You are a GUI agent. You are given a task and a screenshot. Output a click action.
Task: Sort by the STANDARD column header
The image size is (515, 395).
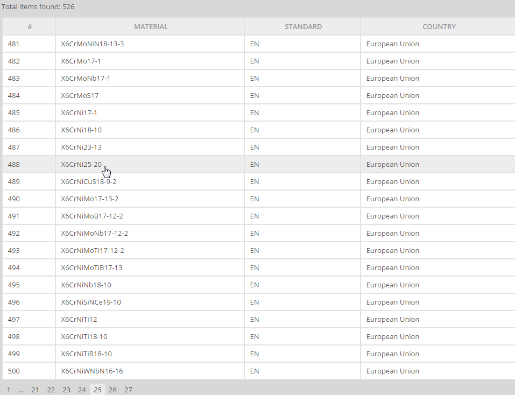303,26
